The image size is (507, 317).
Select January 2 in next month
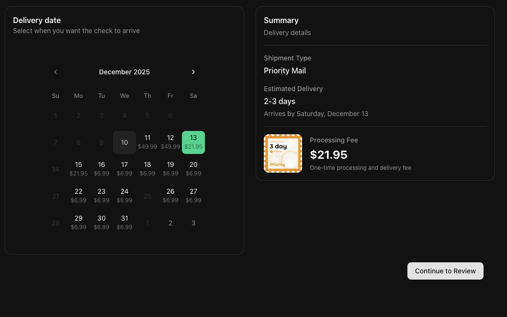tap(170, 223)
